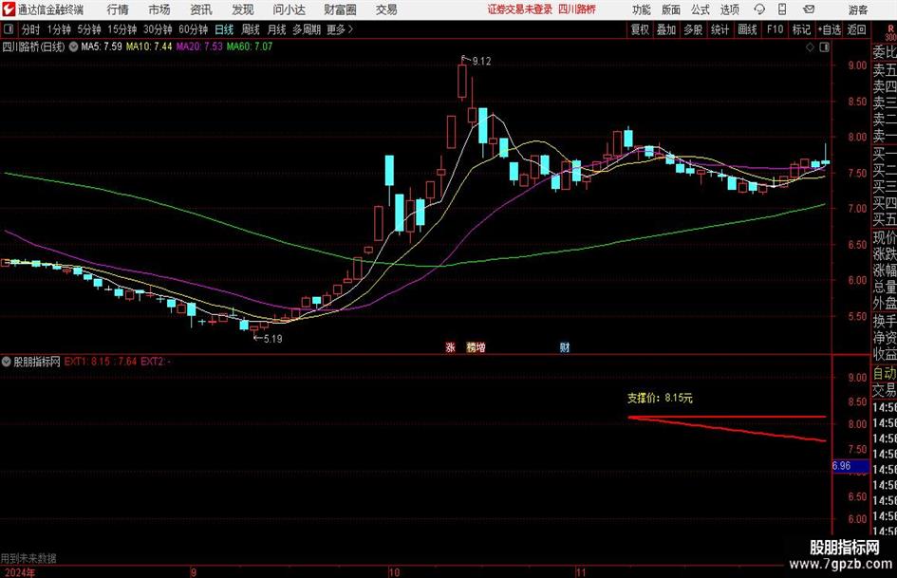Switch to 30分钟 period
This screenshot has width=897, height=578.
(158, 29)
